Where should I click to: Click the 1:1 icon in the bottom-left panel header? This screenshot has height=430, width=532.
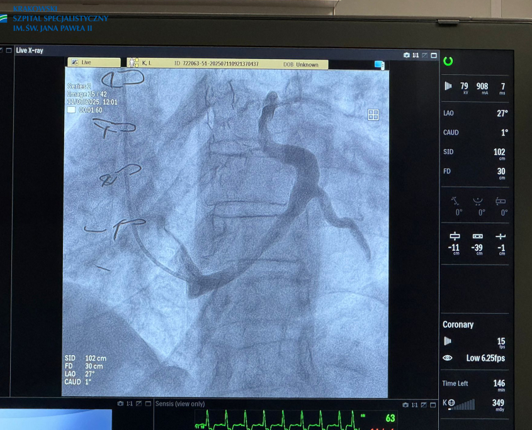tap(129, 404)
